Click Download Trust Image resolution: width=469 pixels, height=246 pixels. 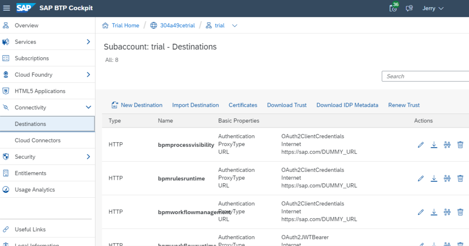coord(287,105)
